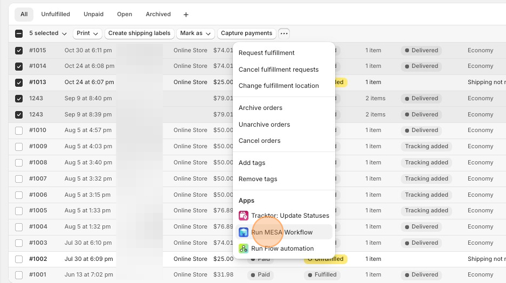The image size is (506, 283).
Task: Click the Shopify Flow automation icon
Action: [244, 249]
